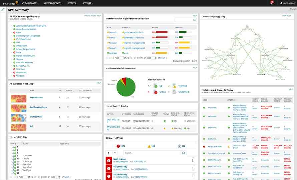Click Guest logout in the top bar
This screenshot has width=297, height=180.
(288, 3)
